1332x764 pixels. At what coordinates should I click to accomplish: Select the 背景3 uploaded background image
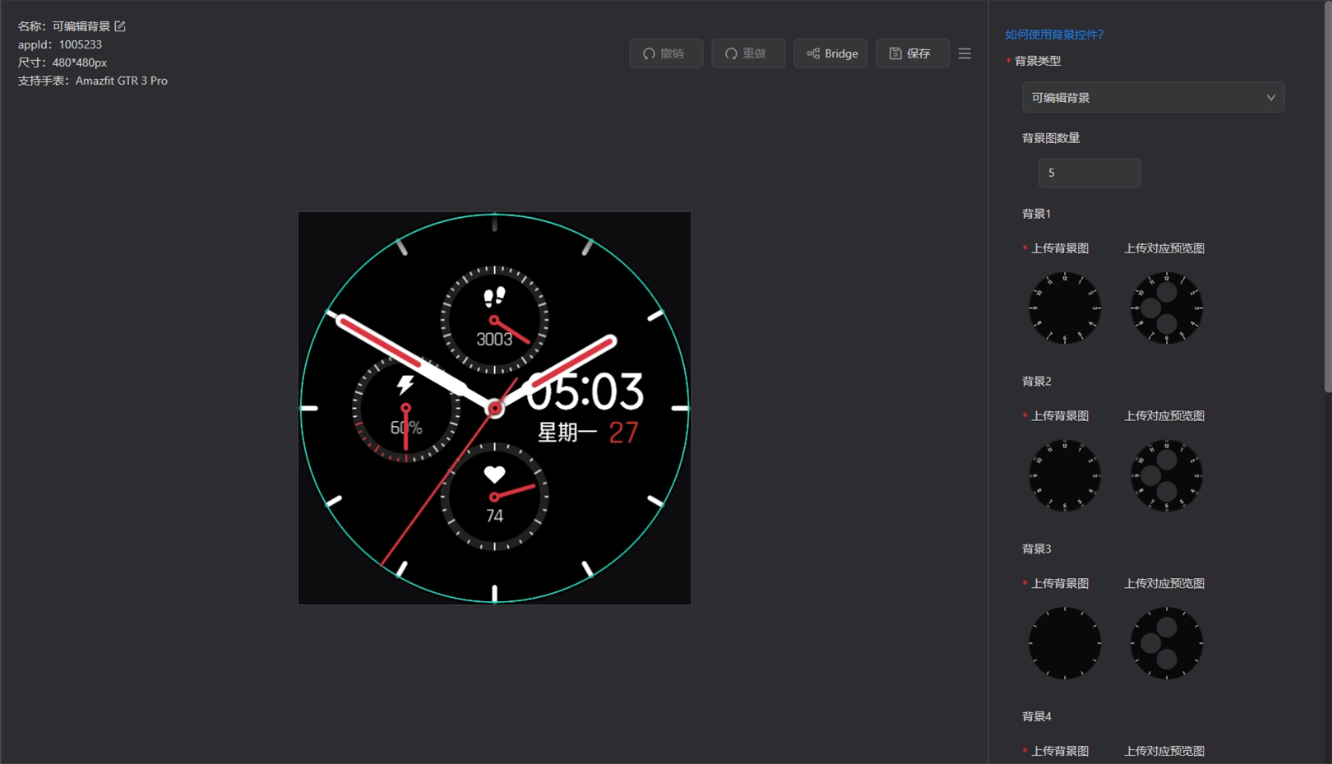click(x=1065, y=643)
